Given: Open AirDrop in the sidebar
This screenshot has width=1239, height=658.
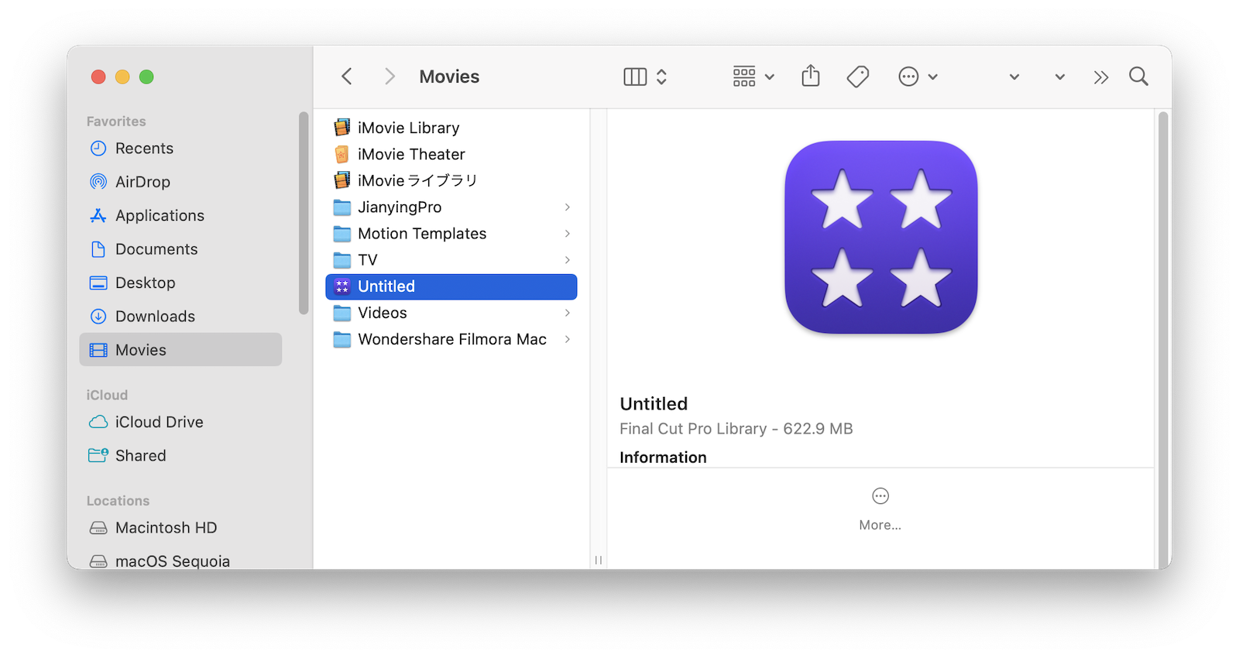Looking at the screenshot, I should pos(180,182).
